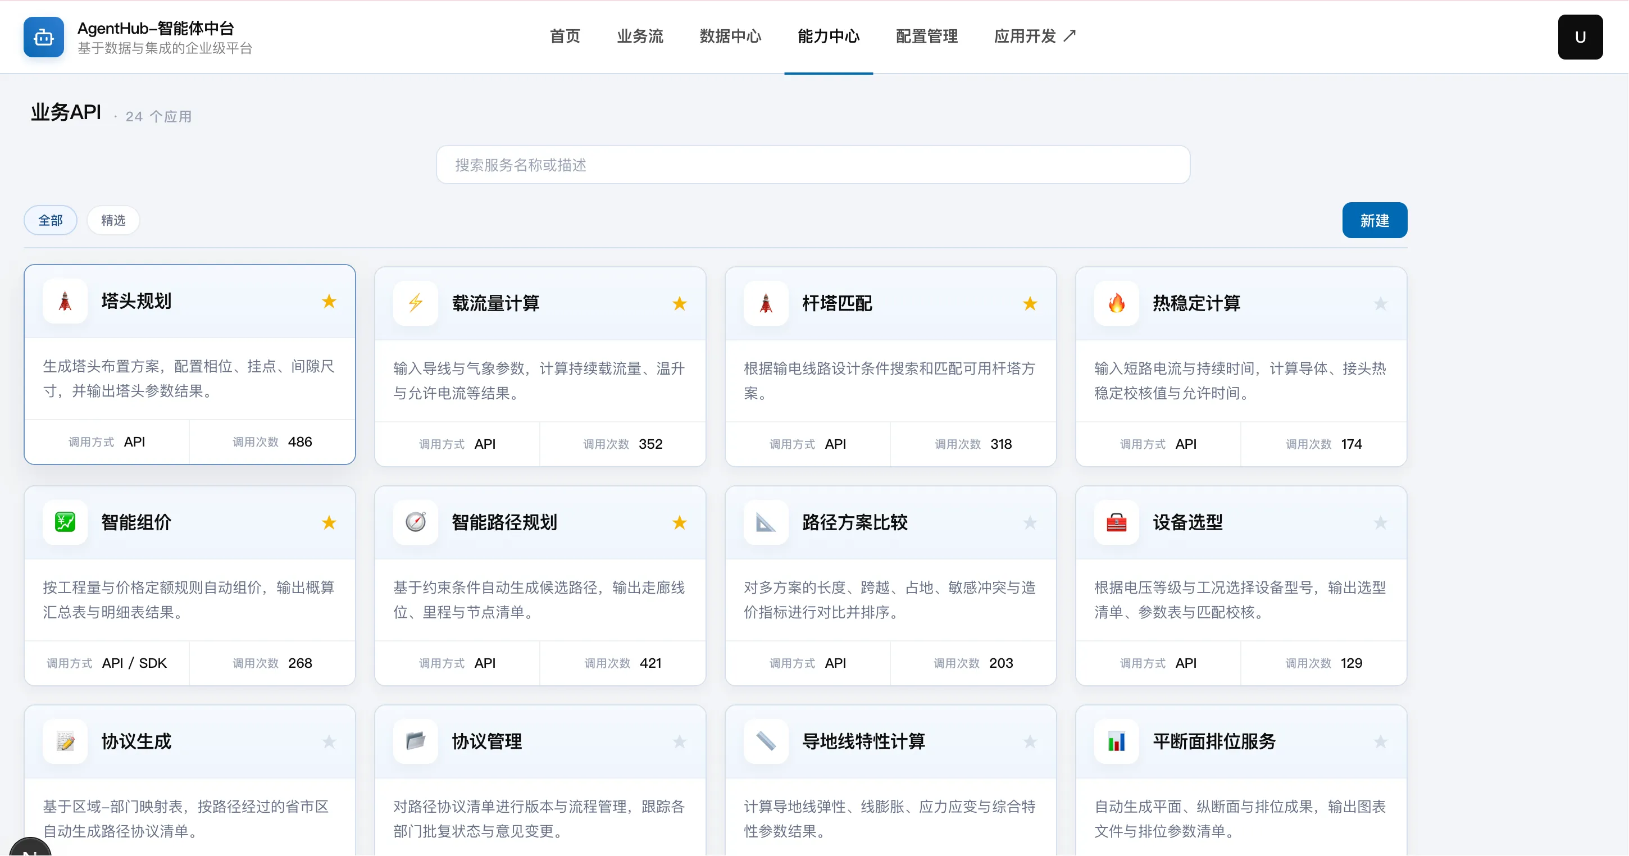Open the 塔头规划 card title
This screenshot has width=1629, height=856.
(x=136, y=301)
